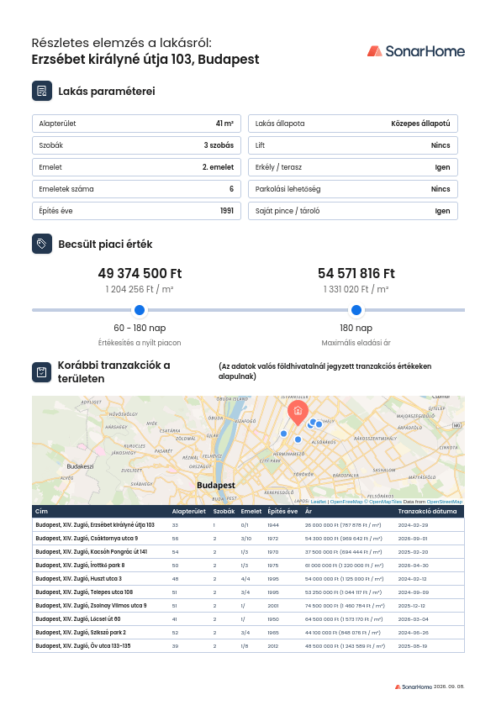Screen dimensions: 496x705
Task: Click the clipboard icon beside Korábbi tranzakciók
Action: click(x=42, y=372)
